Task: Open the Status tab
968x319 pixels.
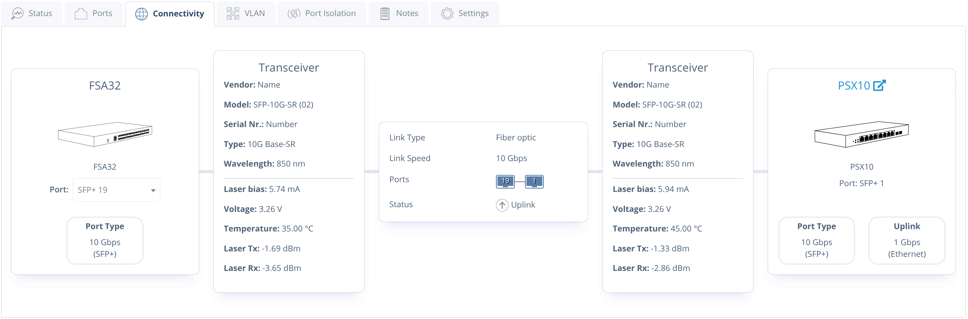Action: (32, 14)
